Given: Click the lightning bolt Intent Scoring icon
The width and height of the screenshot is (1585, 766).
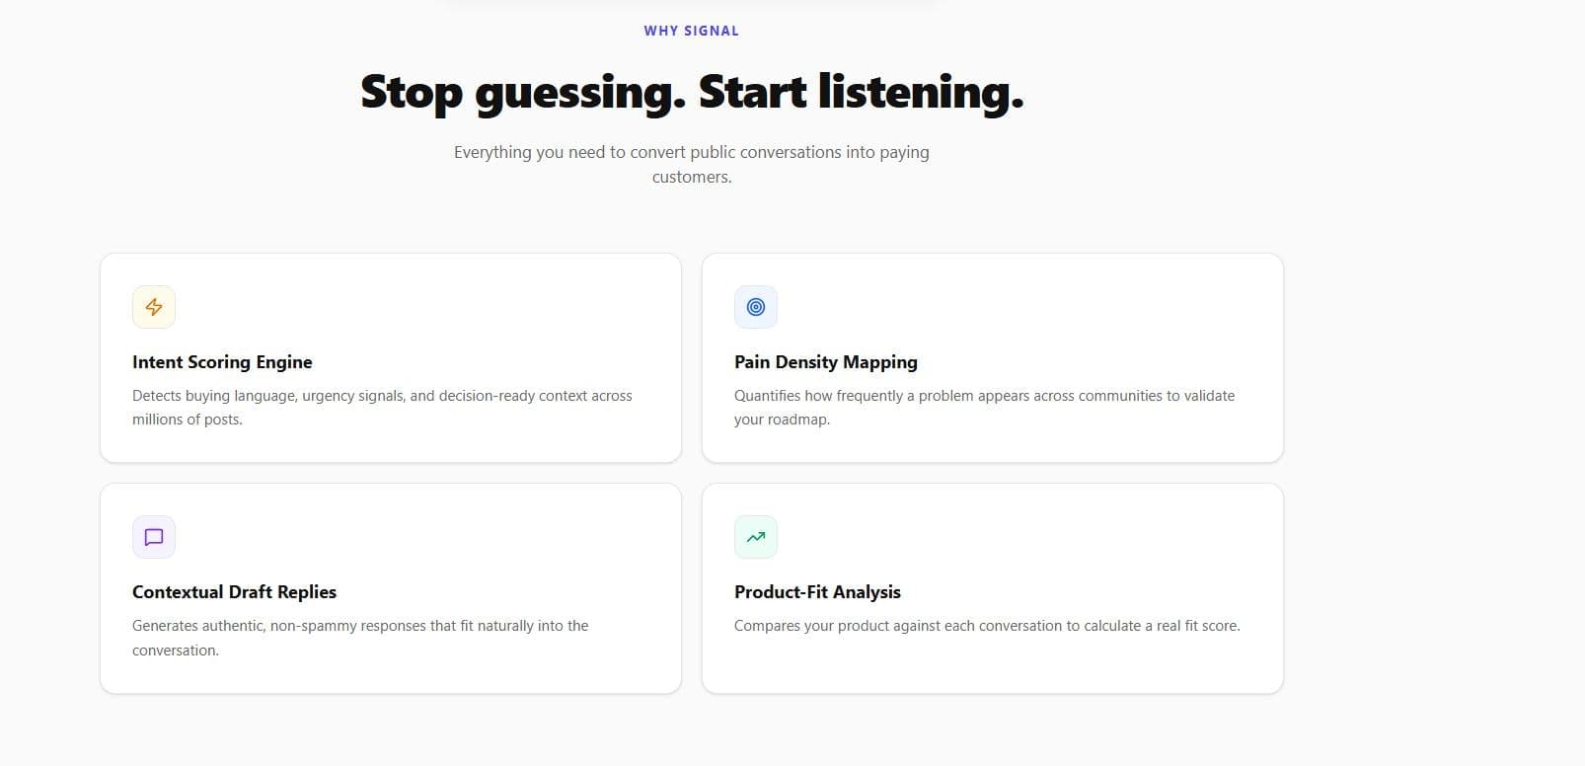Looking at the screenshot, I should point(154,307).
